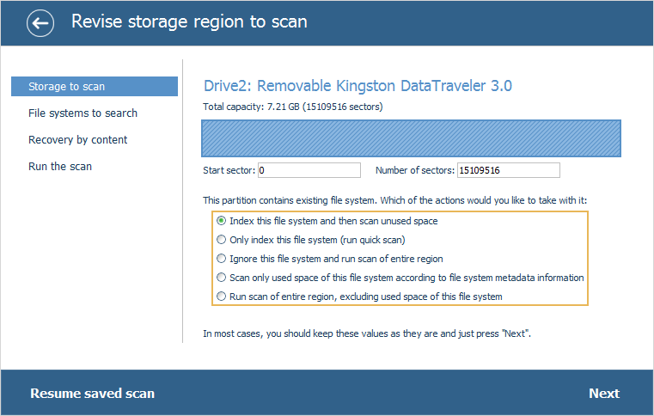The height and width of the screenshot is (416, 654).
Task: Open the Run the scan step
Action: coord(60,167)
